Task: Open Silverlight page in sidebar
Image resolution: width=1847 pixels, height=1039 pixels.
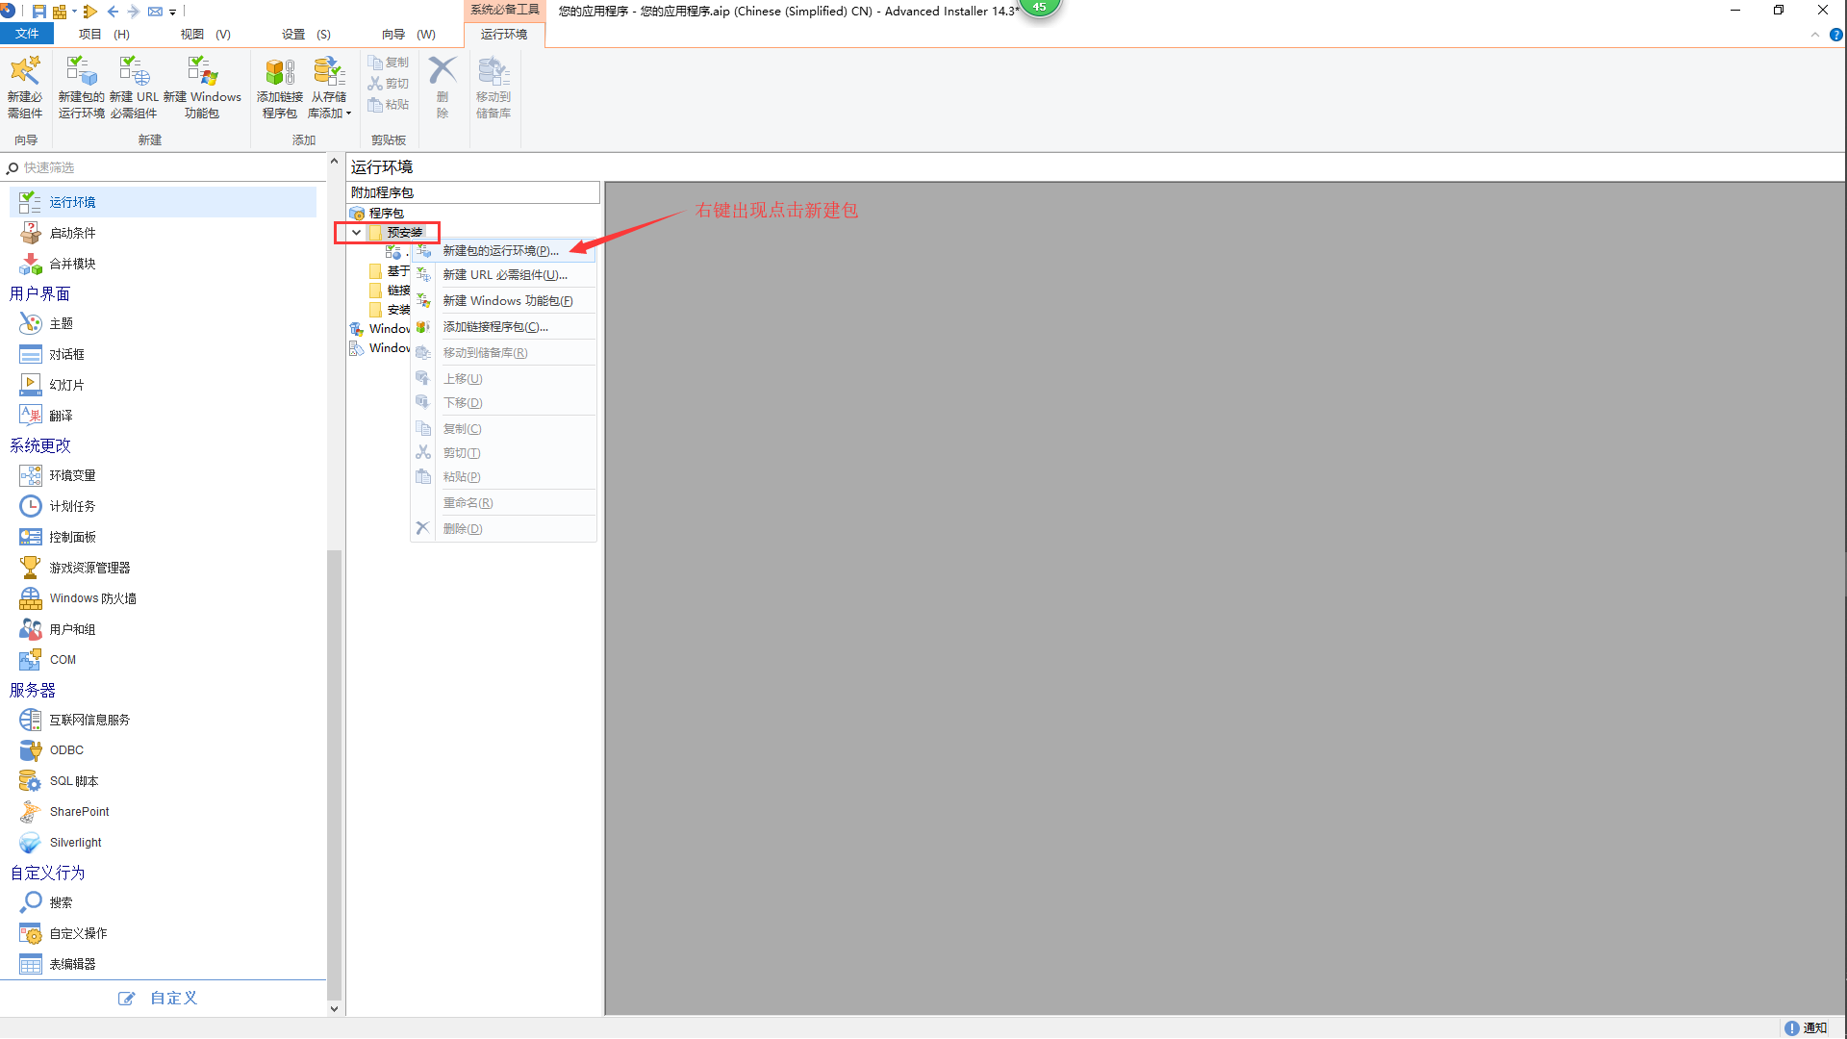Action: coord(75,843)
